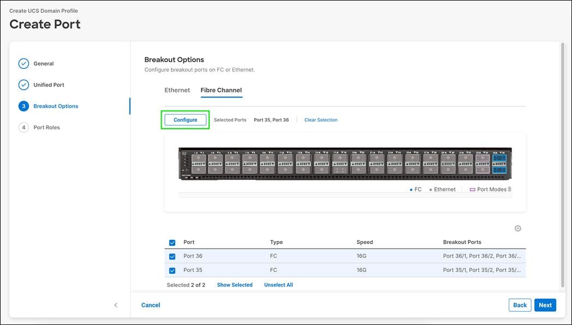The image size is (572, 325).
Task: Collapse the wizard sidebar with the chevron
Action: pyautogui.click(x=116, y=305)
